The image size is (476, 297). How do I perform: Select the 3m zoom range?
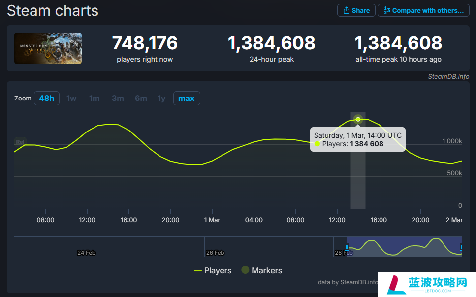(x=118, y=99)
